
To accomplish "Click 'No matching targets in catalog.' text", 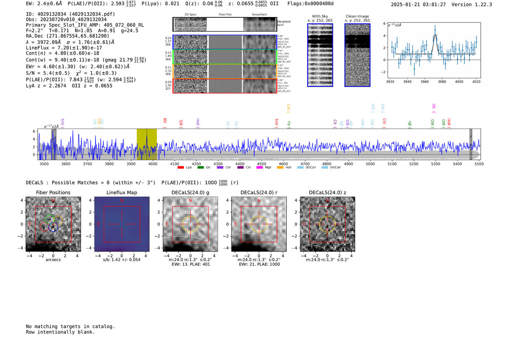I will [x=70, y=327].
